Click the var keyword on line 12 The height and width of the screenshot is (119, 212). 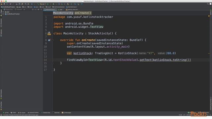[69, 53]
